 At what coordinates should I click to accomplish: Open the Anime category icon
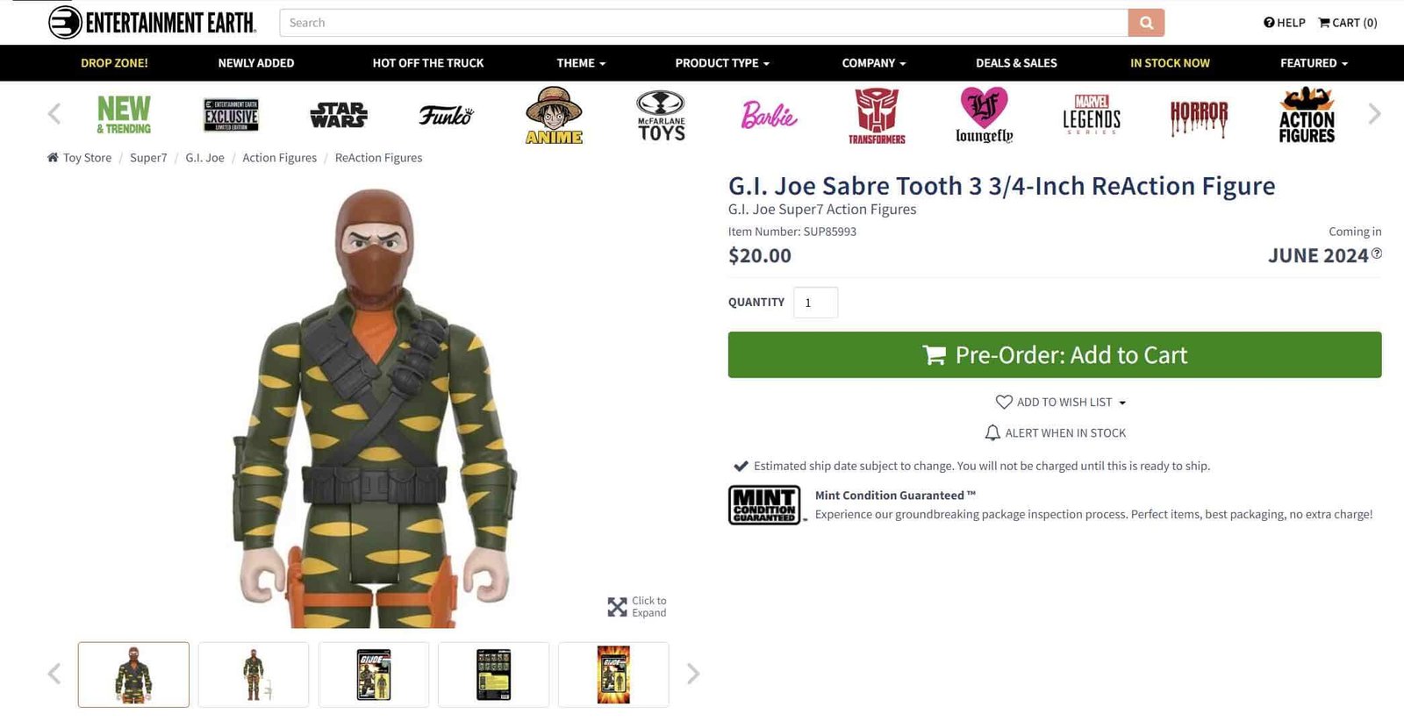(x=553, y=115)
